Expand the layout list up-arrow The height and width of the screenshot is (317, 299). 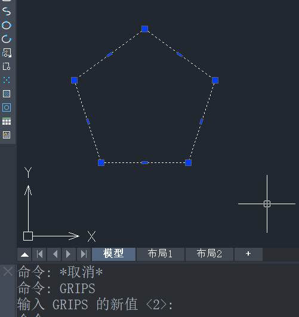coord(24,254)
